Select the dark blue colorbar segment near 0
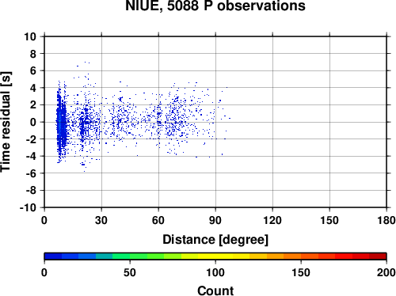Viewport: 396px width, 296px height. 53,256
